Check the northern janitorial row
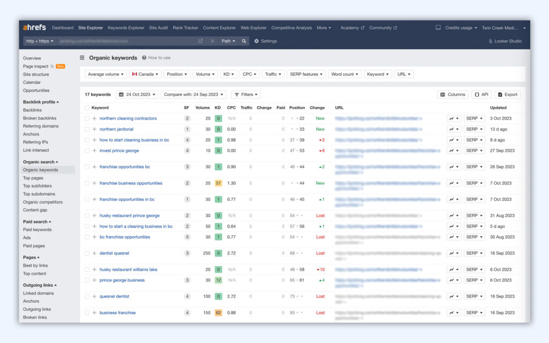The height and width of the screenshot is (343, 549). [87, 129]
